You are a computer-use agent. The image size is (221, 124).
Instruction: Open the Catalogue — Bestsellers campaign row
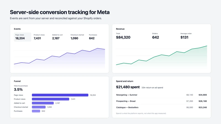coord(162,107)
